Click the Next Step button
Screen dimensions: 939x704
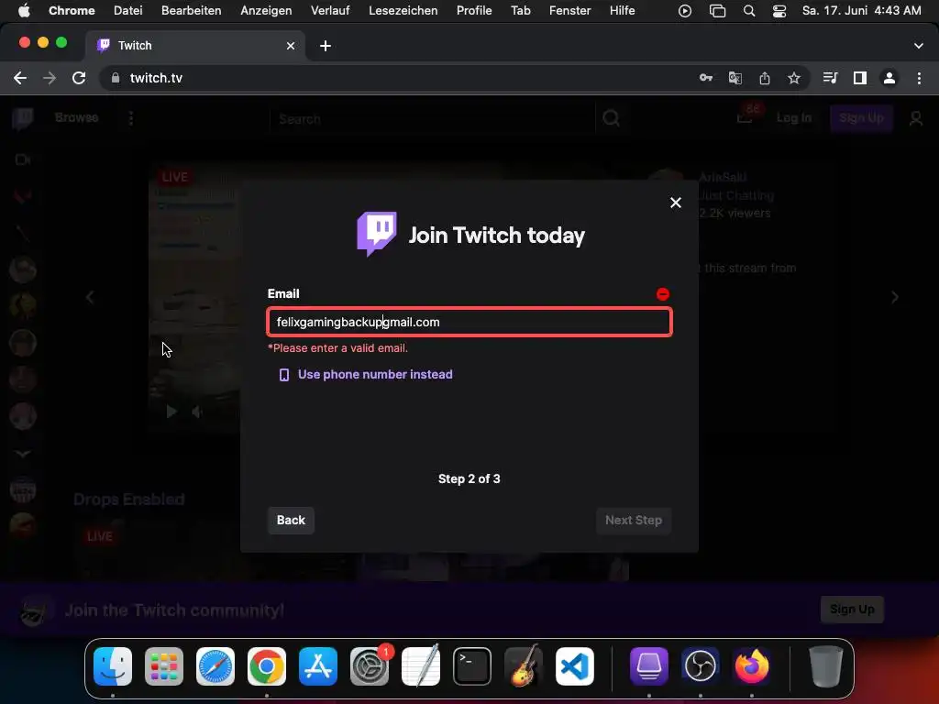pyautogui.click(x=634, y=521)
